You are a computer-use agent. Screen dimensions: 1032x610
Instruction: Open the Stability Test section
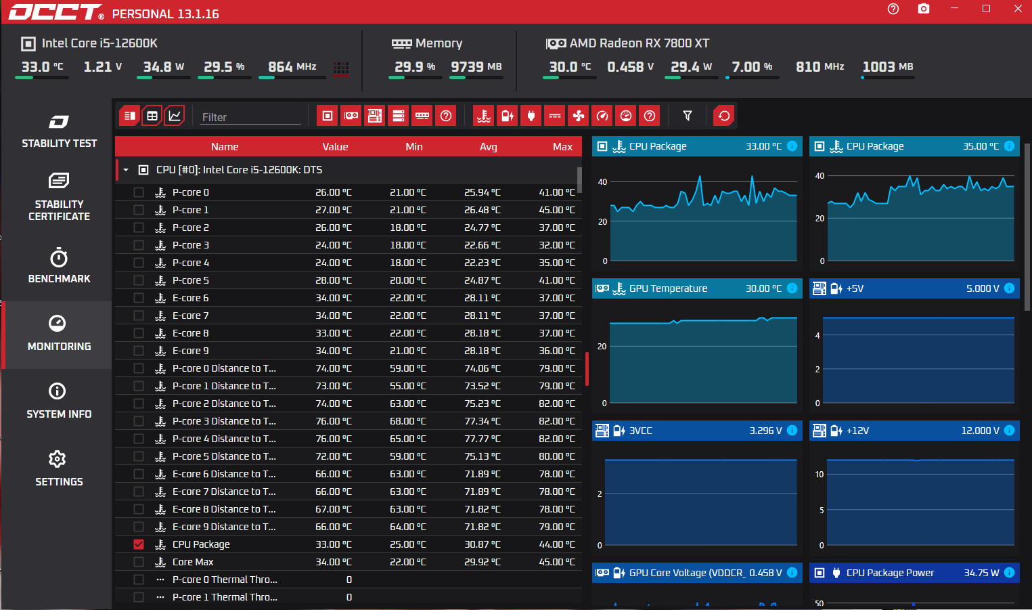(59, 132)
